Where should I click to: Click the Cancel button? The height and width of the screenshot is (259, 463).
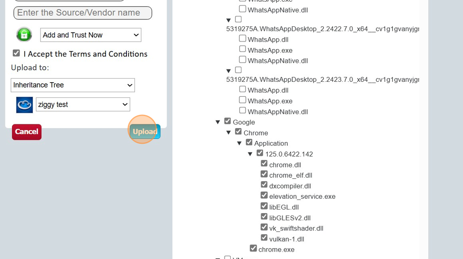26,132
